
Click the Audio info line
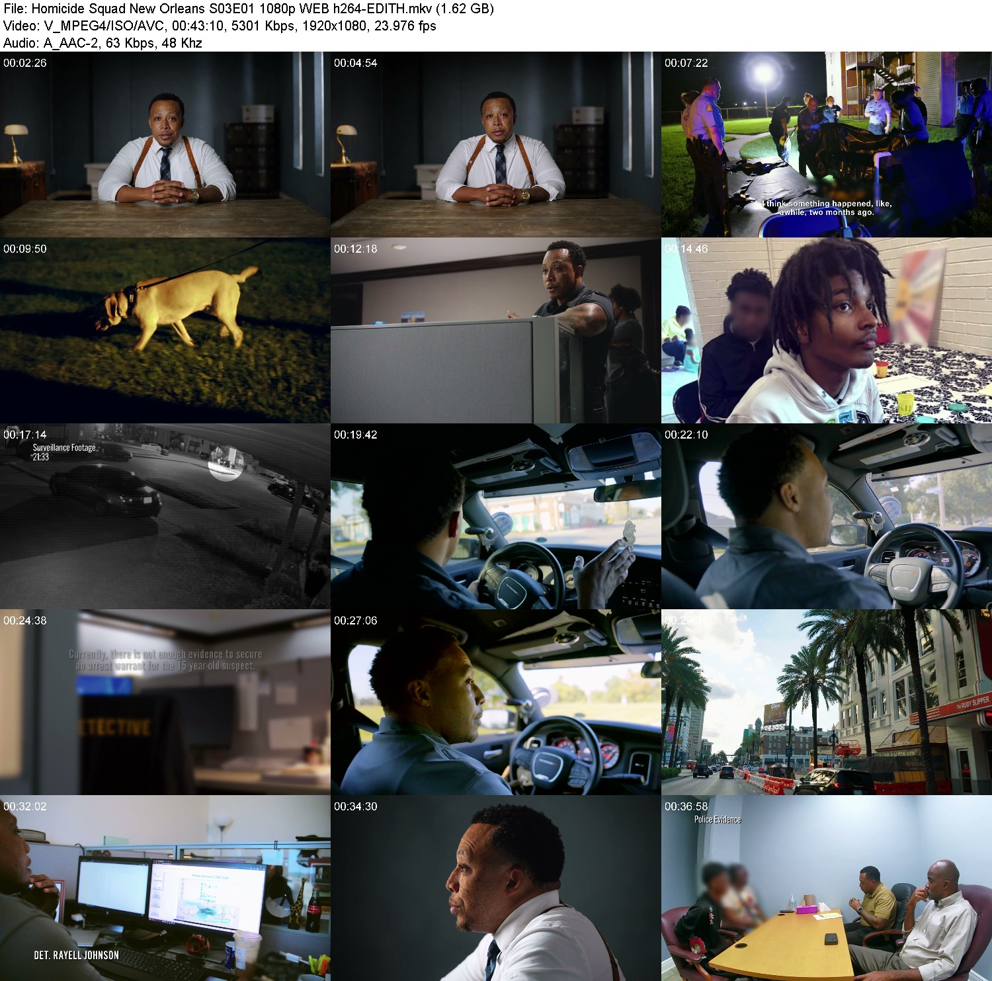tap(103, 44)
